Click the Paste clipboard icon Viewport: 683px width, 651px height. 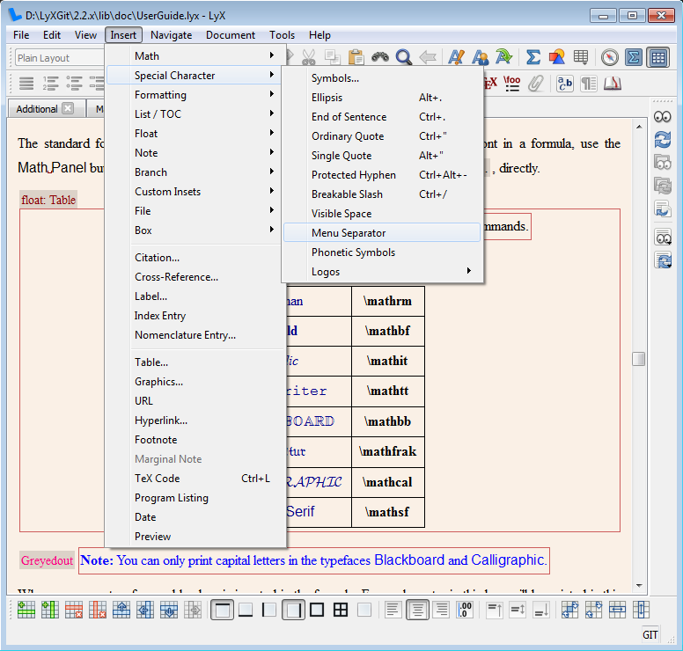click(x=356, y=58)
